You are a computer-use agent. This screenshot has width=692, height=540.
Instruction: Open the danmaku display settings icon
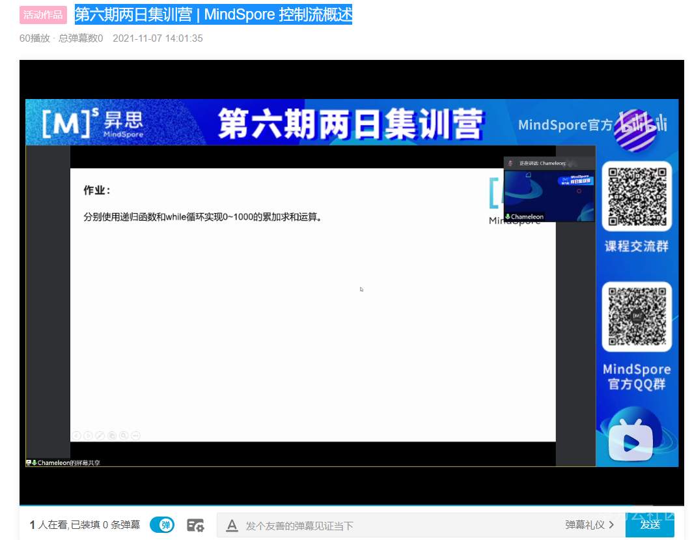(195, 525)
